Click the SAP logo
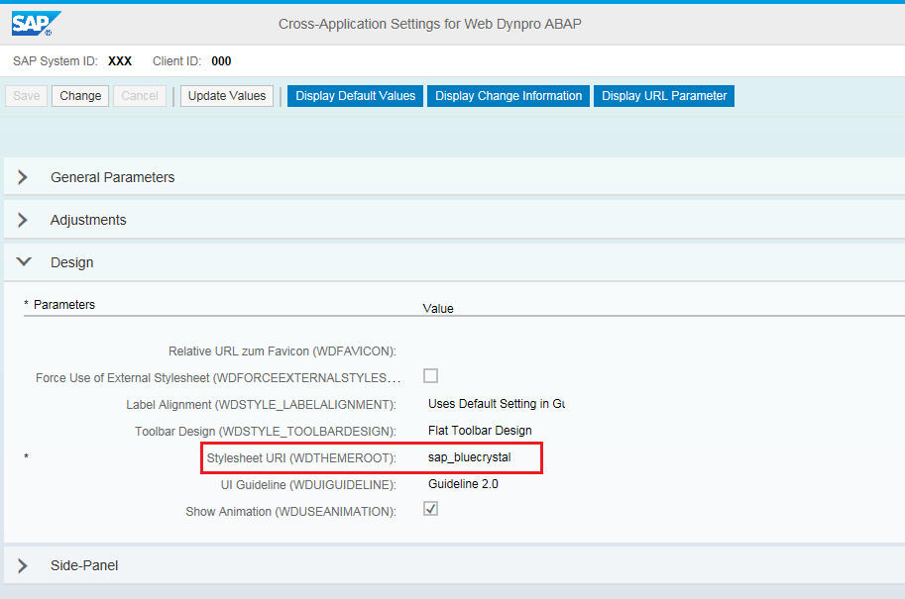The image size is (905, 599). 36,24
